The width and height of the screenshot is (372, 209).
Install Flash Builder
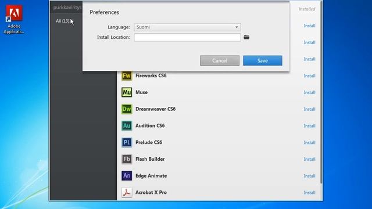coord(310,159)
